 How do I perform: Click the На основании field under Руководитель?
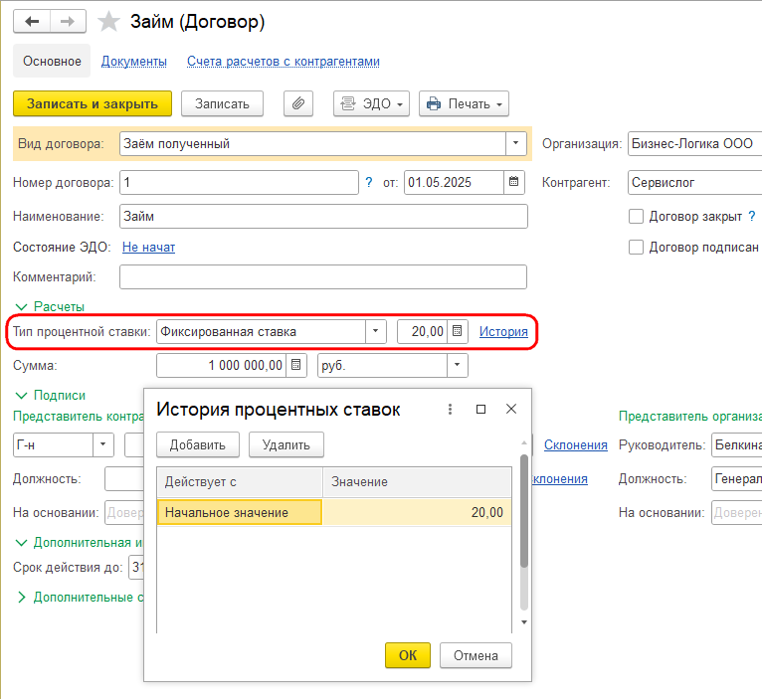point(737,512)
